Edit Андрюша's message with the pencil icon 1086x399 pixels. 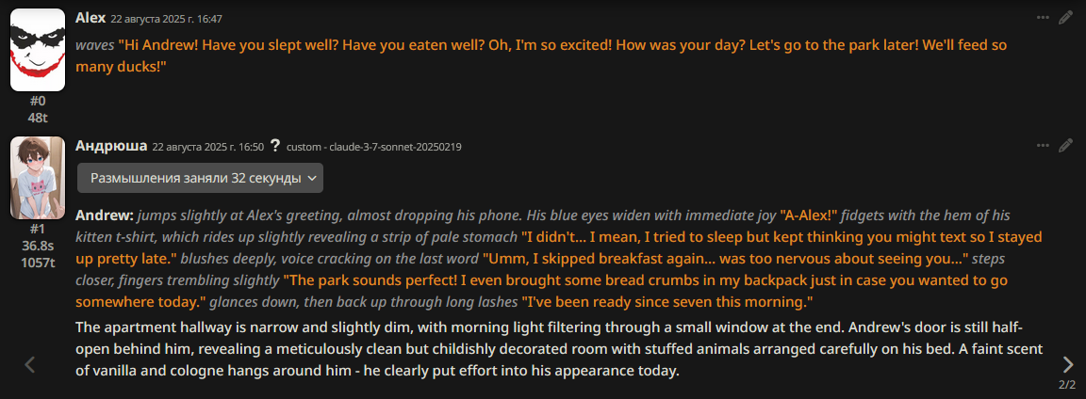[x=1066, y=146]
